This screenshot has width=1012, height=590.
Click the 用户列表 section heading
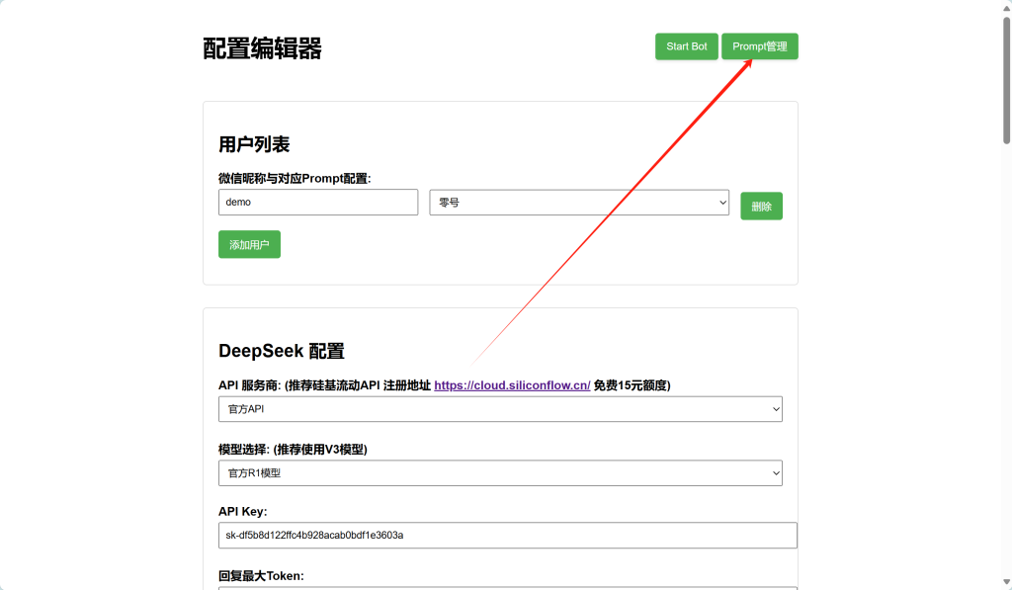click(254, 144)
